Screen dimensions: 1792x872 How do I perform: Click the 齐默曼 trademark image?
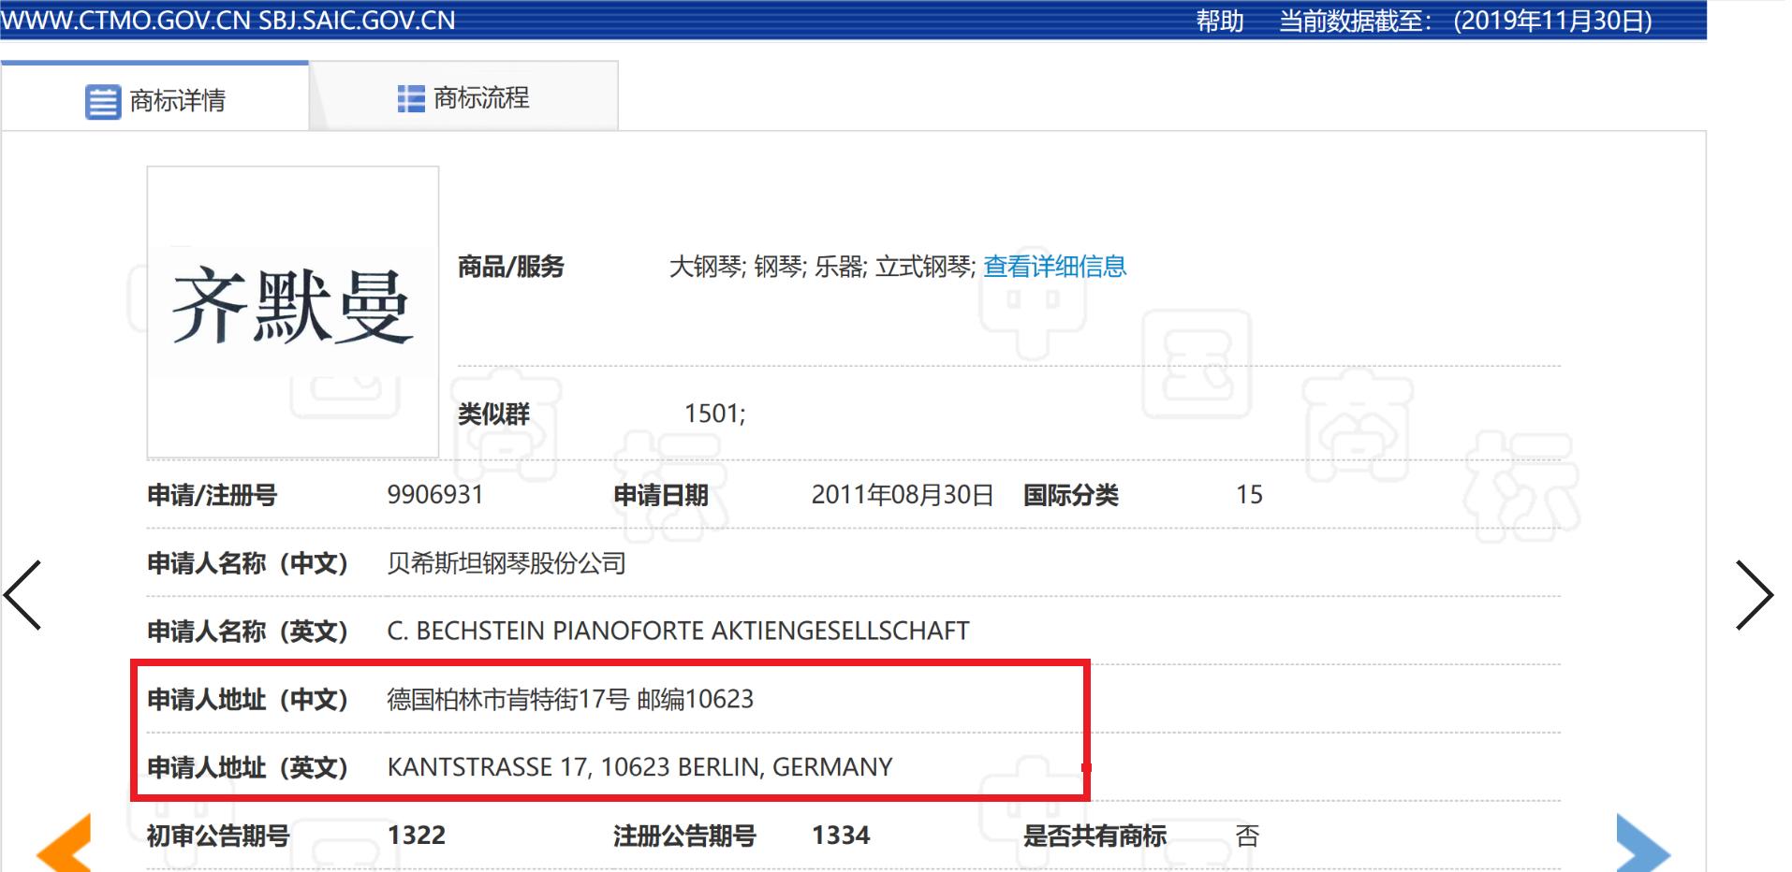click(293, 312)
